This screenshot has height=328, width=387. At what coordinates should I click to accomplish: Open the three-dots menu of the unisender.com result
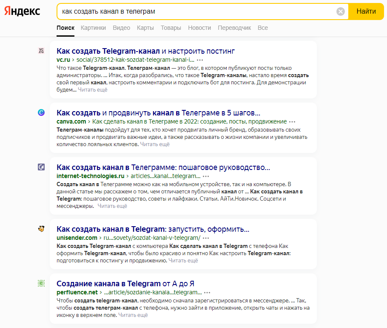(206, 238)
